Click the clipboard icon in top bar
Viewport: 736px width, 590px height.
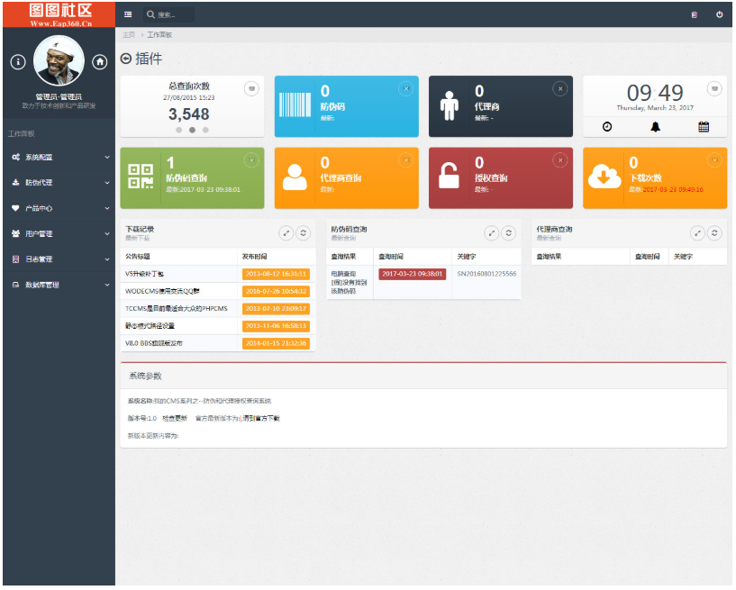click(694, 14)
